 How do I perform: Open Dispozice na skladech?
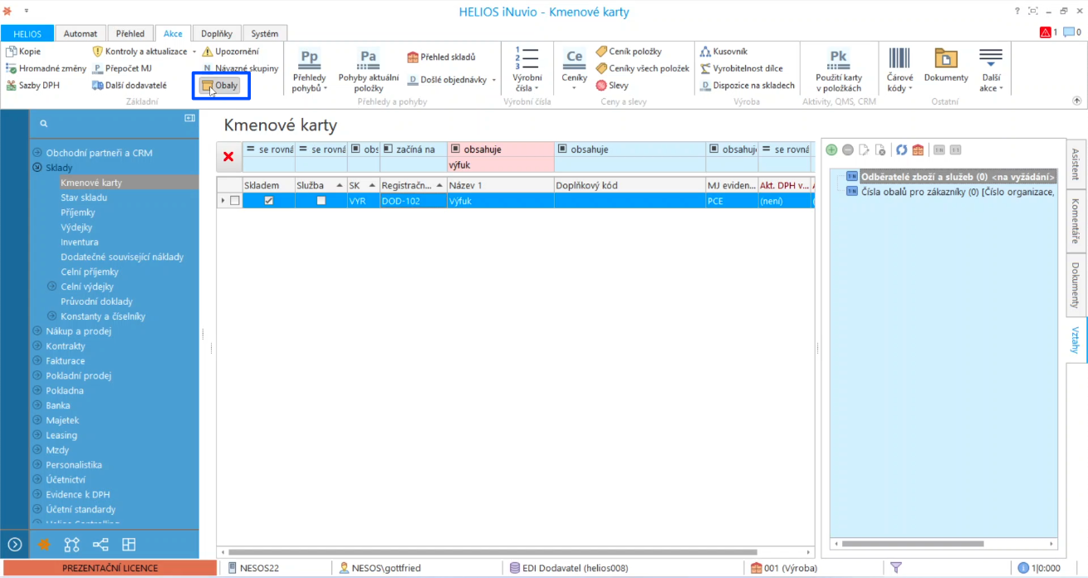(747, 86)
